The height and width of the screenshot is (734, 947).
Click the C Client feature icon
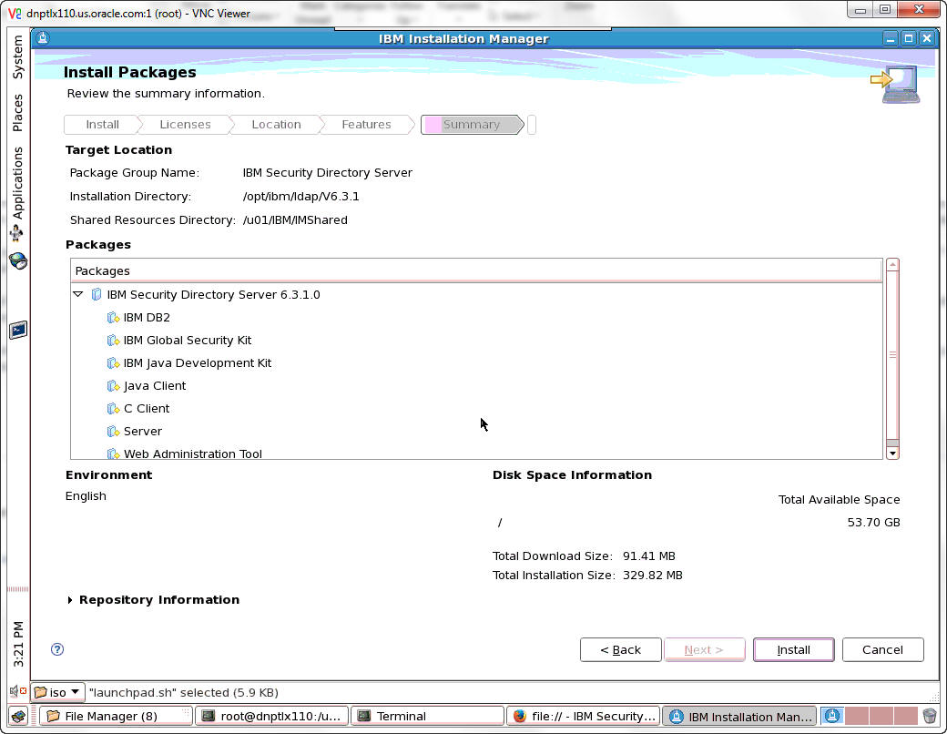tap(113, 408)
